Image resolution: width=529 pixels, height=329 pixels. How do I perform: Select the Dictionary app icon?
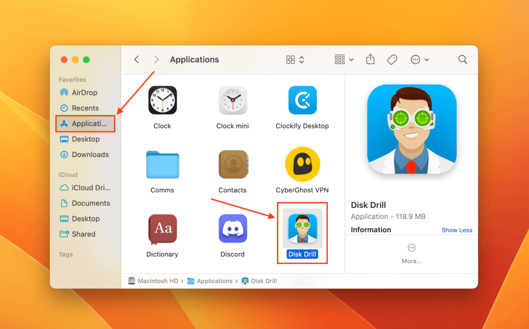point(162,229)
